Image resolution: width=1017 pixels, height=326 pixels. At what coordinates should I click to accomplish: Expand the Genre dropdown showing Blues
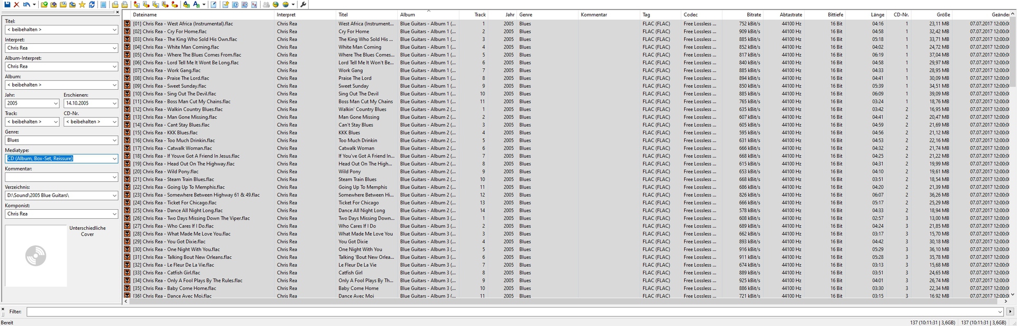point(114,140)
